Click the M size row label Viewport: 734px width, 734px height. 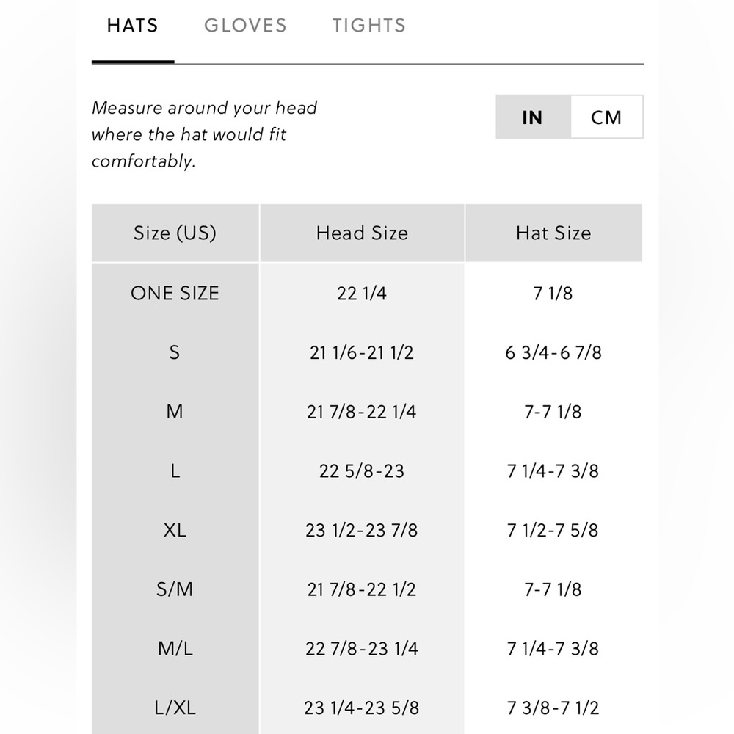175,412
